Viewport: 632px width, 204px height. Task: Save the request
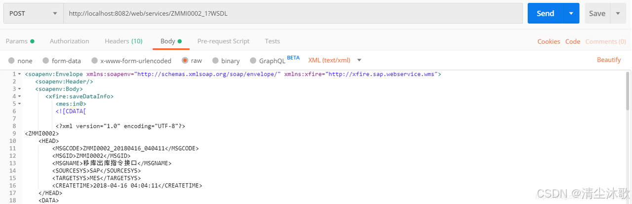pos(597,13)
